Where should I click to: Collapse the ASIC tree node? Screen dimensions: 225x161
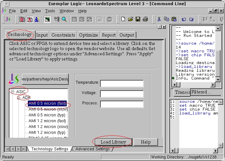pos(12,91)
